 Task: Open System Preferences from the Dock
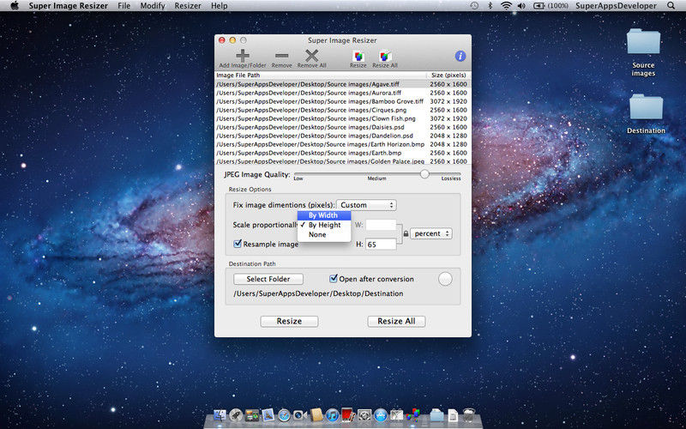pyautogui.click(x=364, y=415)
